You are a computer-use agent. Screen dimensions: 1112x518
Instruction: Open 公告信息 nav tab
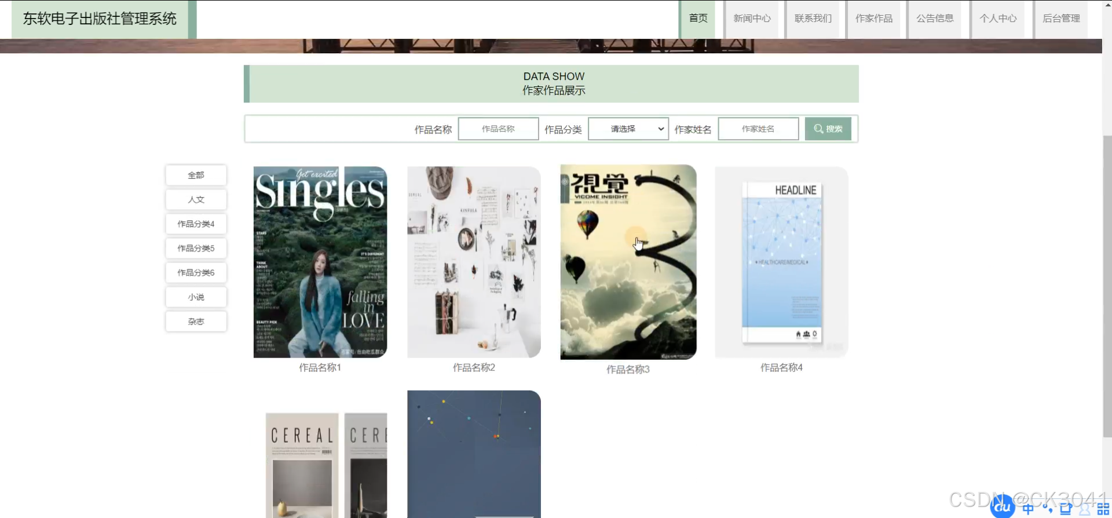tap(935, 19)
